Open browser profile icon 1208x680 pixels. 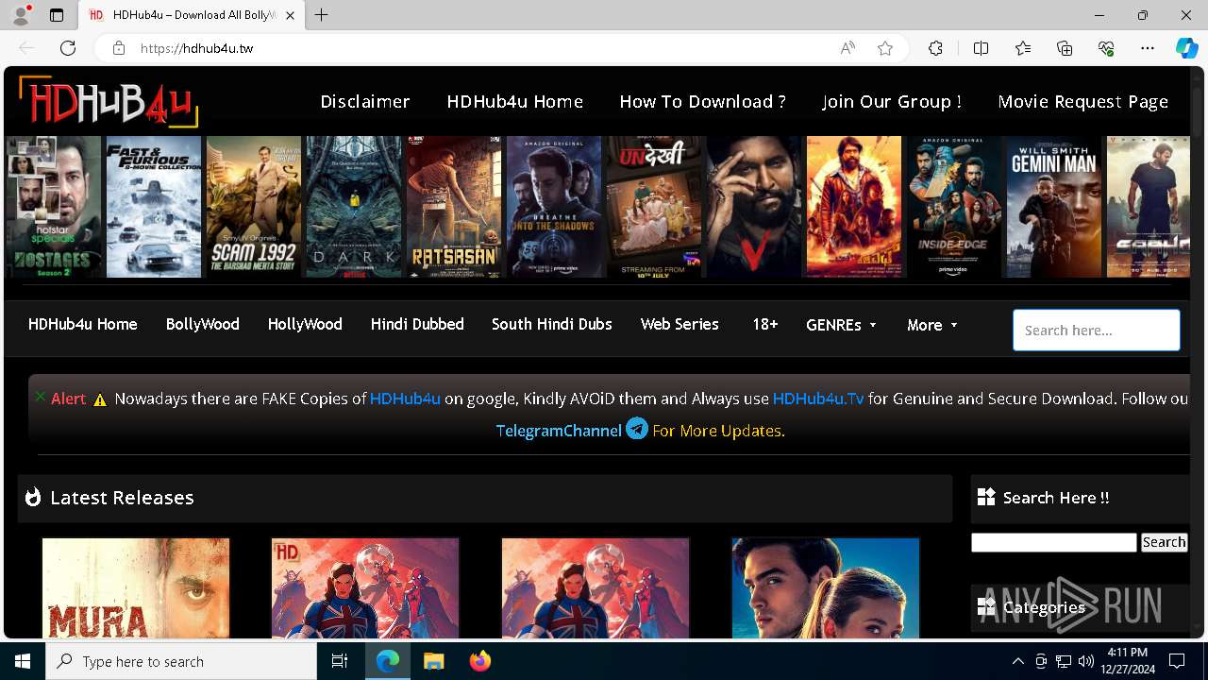20,15
